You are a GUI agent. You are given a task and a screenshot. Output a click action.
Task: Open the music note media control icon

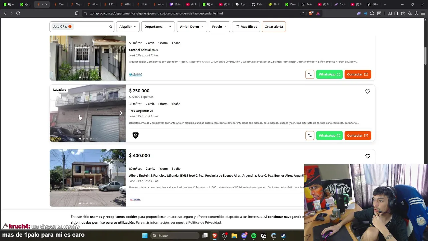390,13
